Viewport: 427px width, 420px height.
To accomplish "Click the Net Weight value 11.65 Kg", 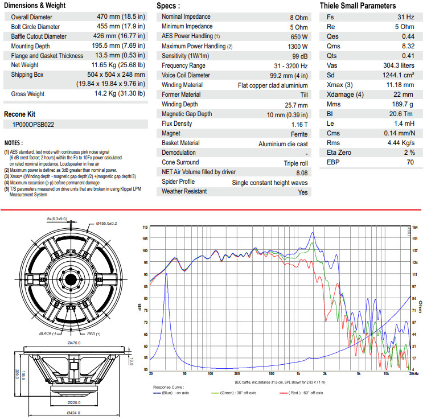I will pyautogui.click(x=118, y=65).
